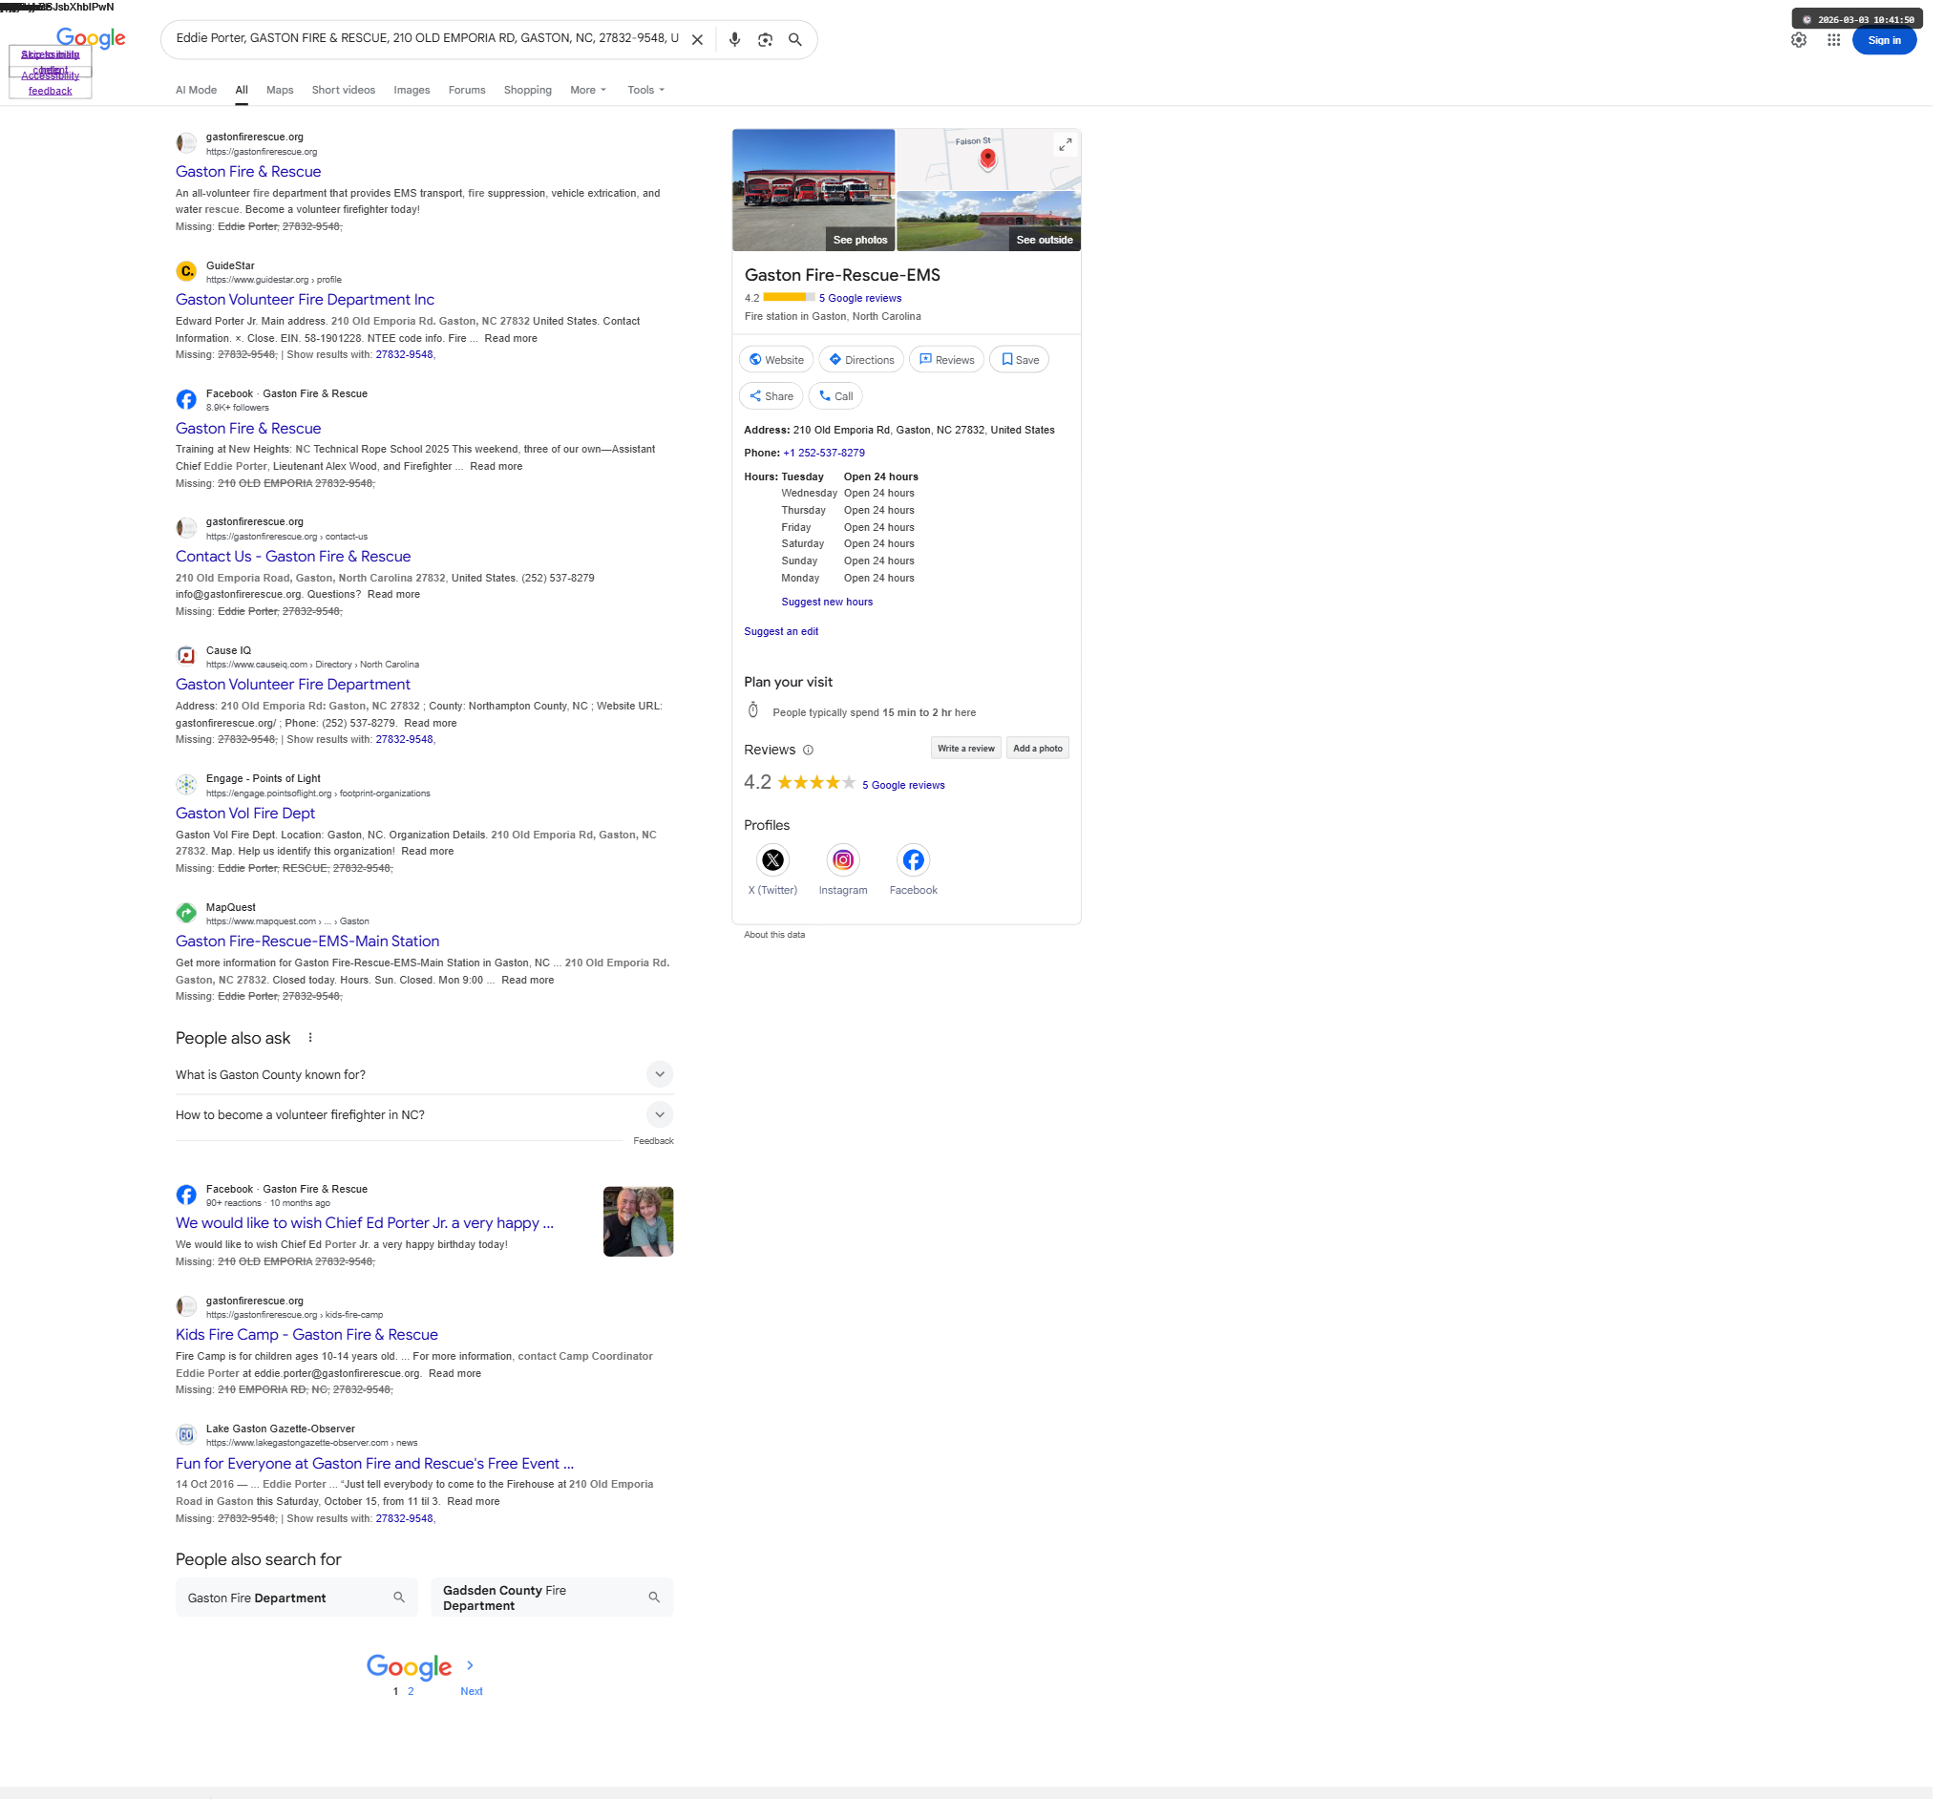1944x1799 pixels.
Task: Click the MapQuest favicon
Action: point(186,913)
